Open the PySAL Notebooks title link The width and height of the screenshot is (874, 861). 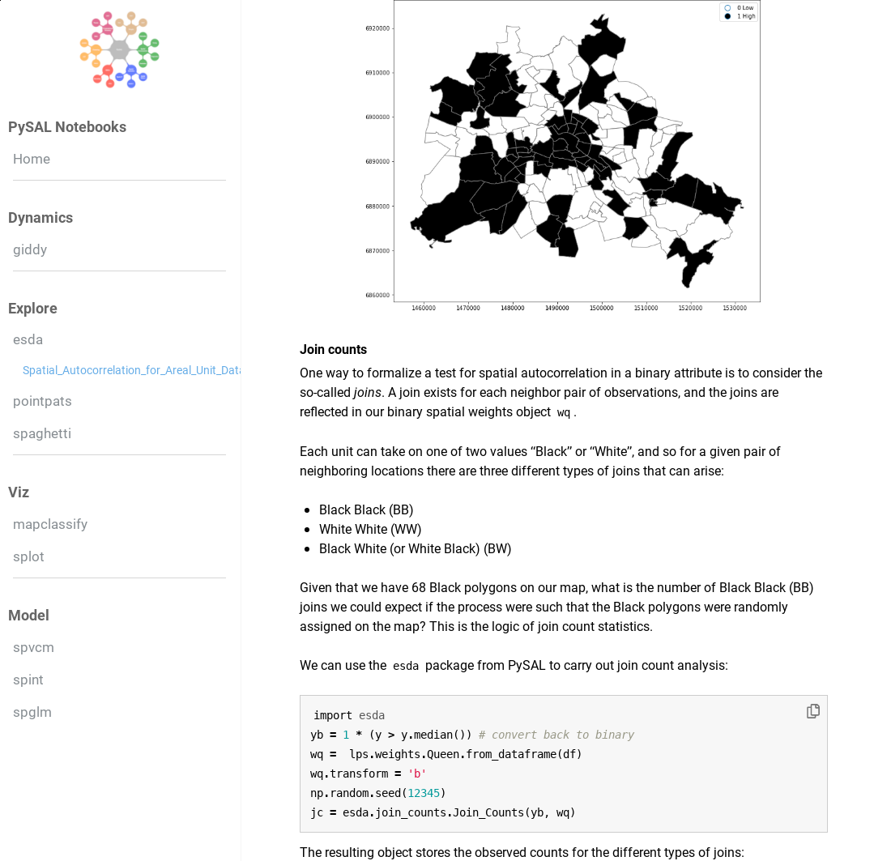[67, 127]
